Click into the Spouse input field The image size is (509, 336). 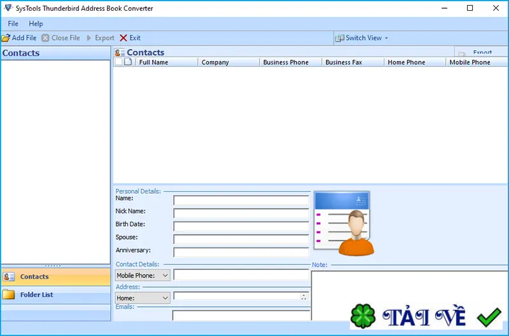[241, 239]
